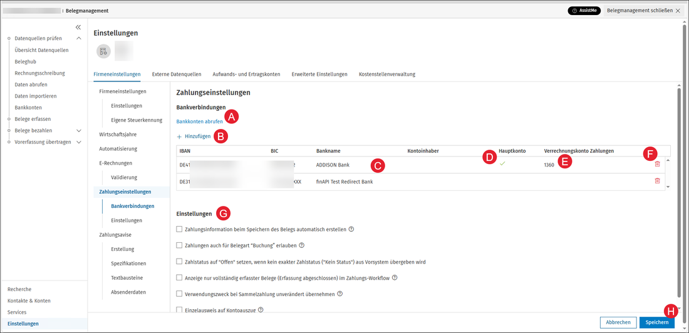The width and height of the screenshot is (689, 333).
Task: Select Erstellung under Zahlungsavise
Action: (x=123, y=249)
